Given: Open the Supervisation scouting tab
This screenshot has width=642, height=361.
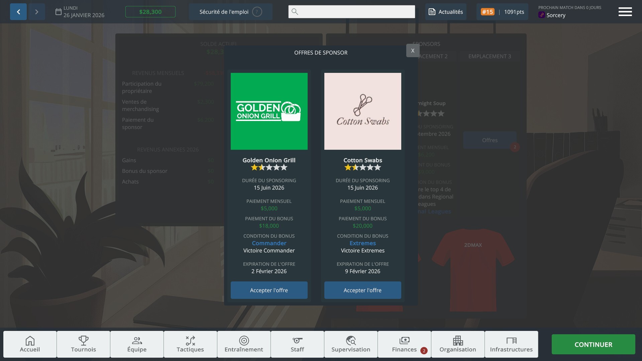Looking at the screenshot, I should [x=351, y=344].
